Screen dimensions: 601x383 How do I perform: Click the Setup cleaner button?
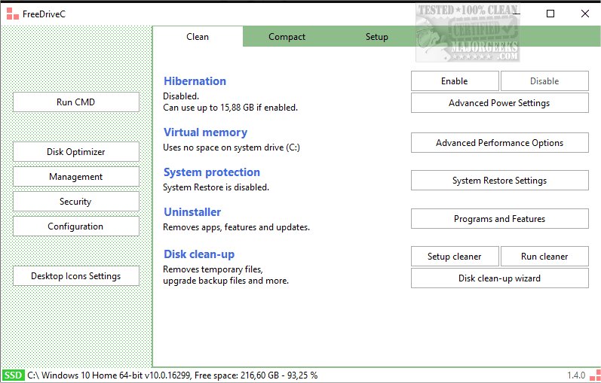pos(454,257)
